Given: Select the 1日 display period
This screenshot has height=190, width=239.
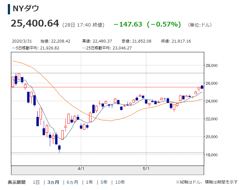Looking at the screenshot, I should [x=36, y=182].
